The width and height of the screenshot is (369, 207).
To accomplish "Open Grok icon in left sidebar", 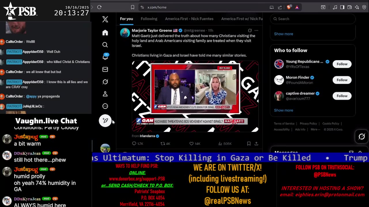I will point(105,82).
